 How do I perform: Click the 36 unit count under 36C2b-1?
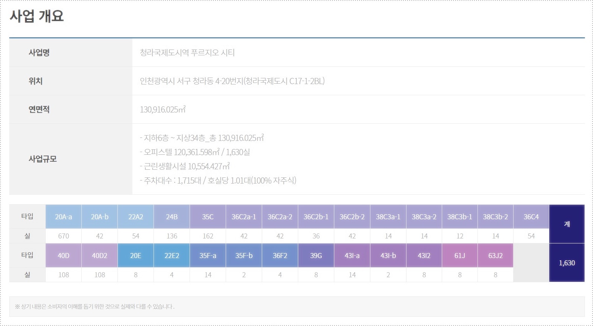[316, 236]
